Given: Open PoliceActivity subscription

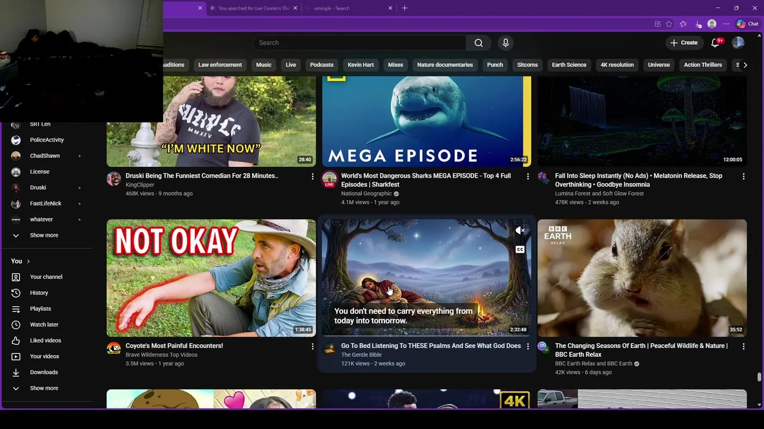Looking at the screenshot, I should click(x=48, y=140).
